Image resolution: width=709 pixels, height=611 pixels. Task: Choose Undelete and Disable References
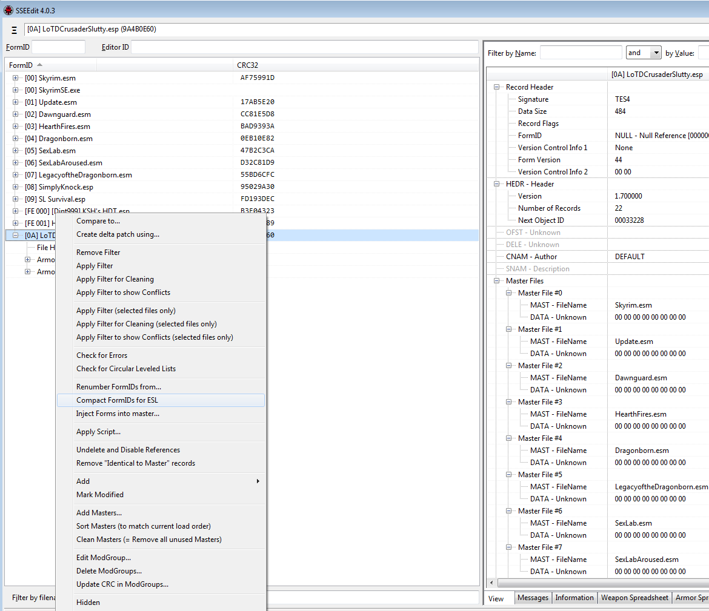tap(161, 450)
